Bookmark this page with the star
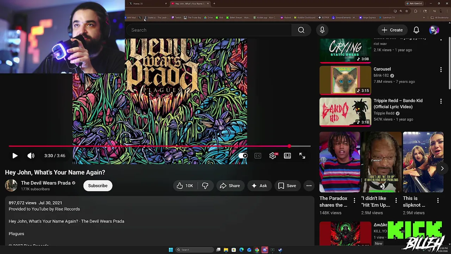This screenshot has height=254, width=451. 407,11
